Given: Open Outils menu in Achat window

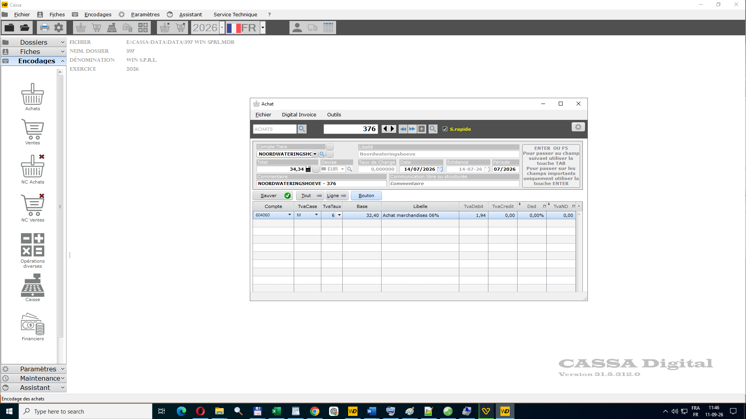Looking at the screenshot, I should tap(334, 114).
